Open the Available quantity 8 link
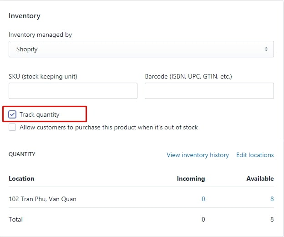Viewport: 284px width, 237px height. (272, 199)
